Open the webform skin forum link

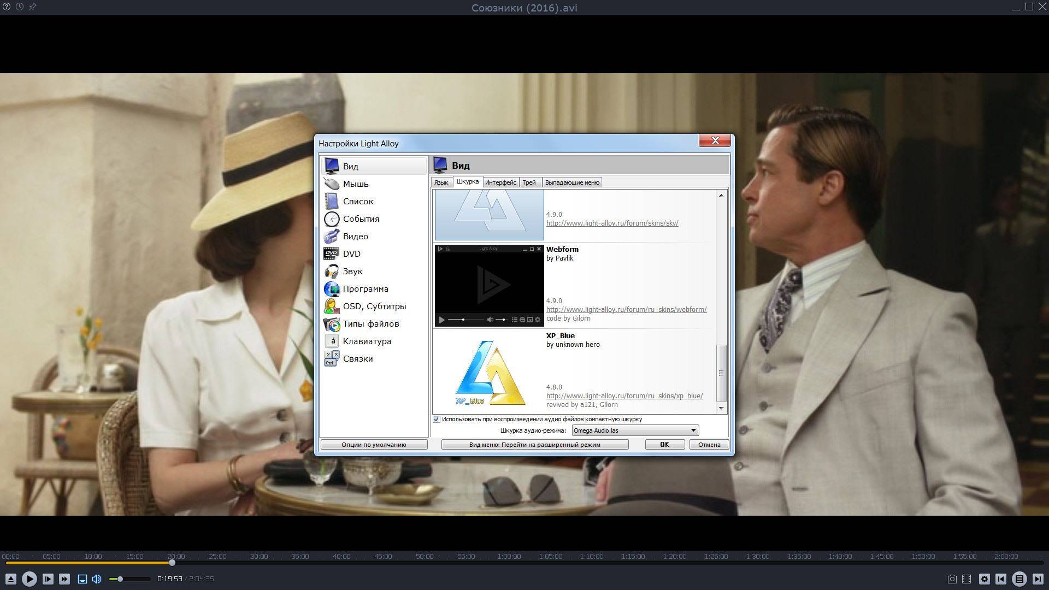[627, 309]
